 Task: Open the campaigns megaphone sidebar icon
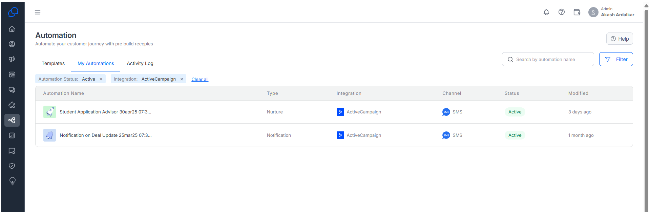pyautogui.click(x=12, y=59)
